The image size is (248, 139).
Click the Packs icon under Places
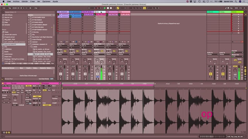click(x=3, y=32)
